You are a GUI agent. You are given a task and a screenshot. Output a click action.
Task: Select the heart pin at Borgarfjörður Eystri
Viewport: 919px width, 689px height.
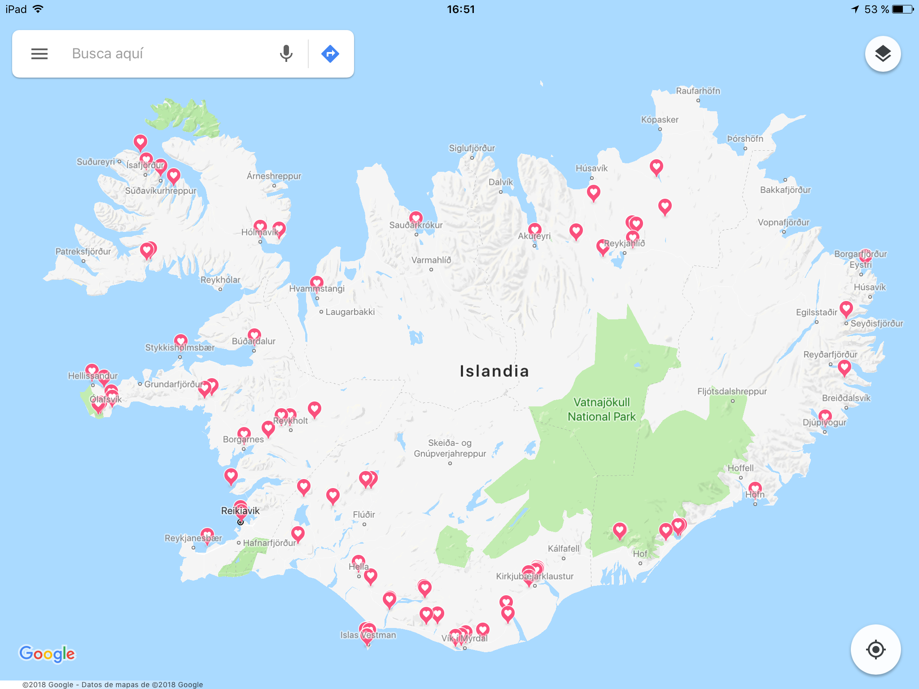865,256
